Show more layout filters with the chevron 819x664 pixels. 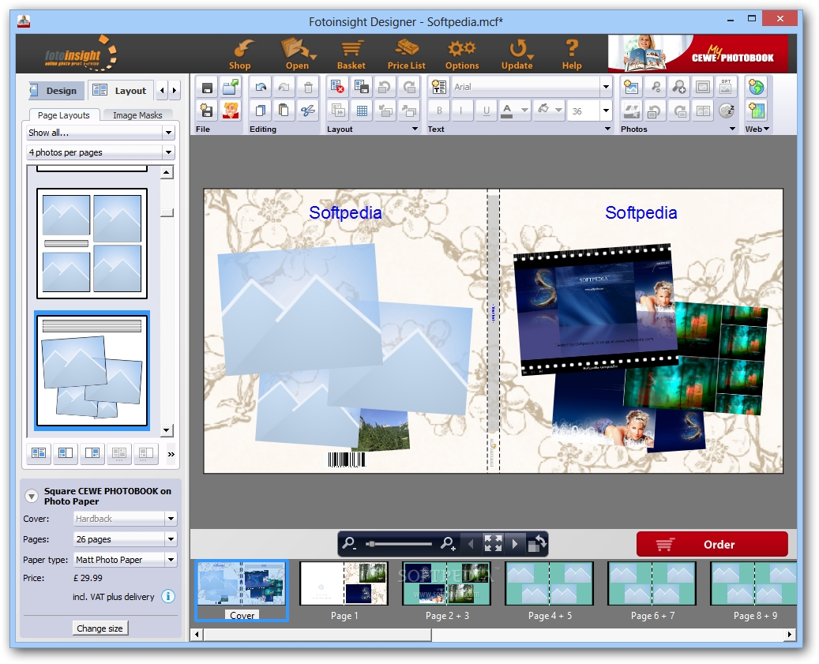point(171,454)
